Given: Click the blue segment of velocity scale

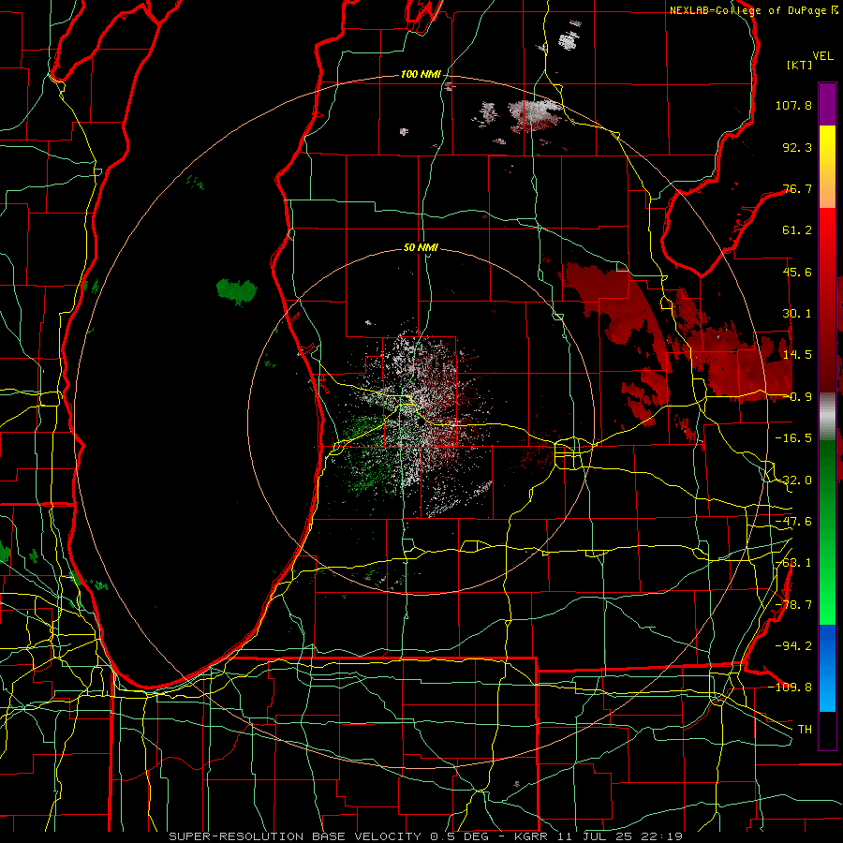Looking at the screenshot, I should click(827, 668).
